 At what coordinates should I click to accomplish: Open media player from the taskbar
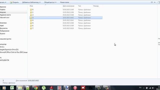pyautogui.click(x=4, y=88)
